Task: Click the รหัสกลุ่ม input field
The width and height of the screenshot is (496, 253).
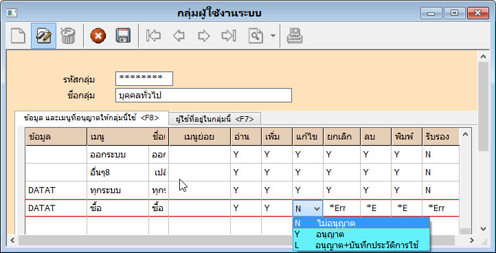Action: [144, 78]
